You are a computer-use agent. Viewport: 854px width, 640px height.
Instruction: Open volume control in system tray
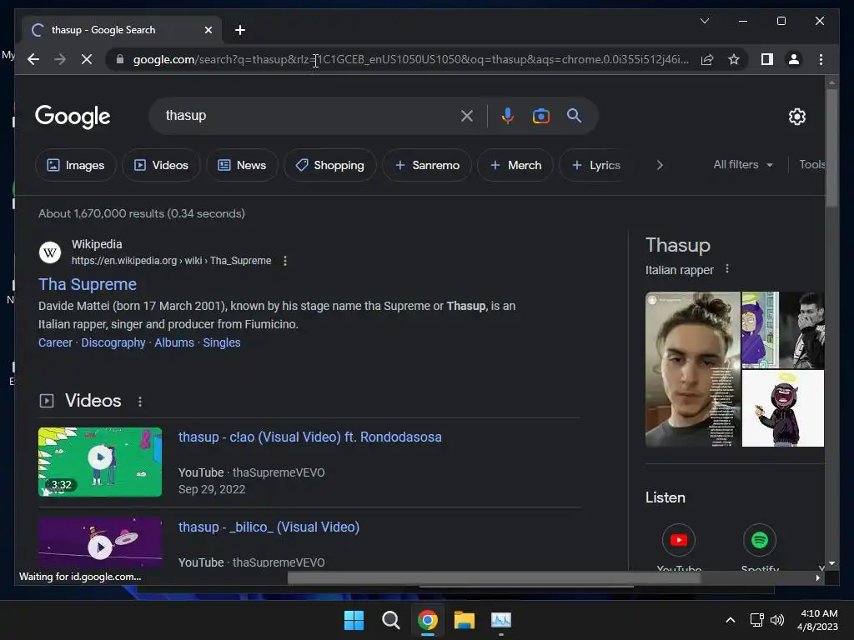777,620
